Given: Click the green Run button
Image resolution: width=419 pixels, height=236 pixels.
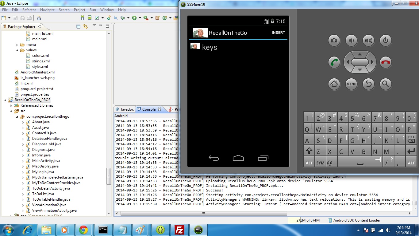Looking at the screenshot, I should pyautogui.click(x=134, y=18).
